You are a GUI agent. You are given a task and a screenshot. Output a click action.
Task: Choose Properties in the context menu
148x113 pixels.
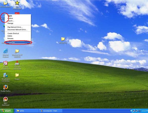18,42
